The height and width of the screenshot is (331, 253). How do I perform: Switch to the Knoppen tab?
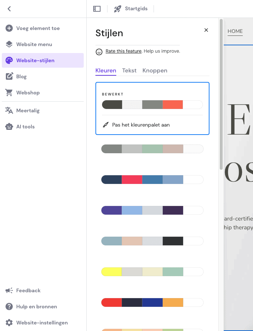click(x=155, y=71)
